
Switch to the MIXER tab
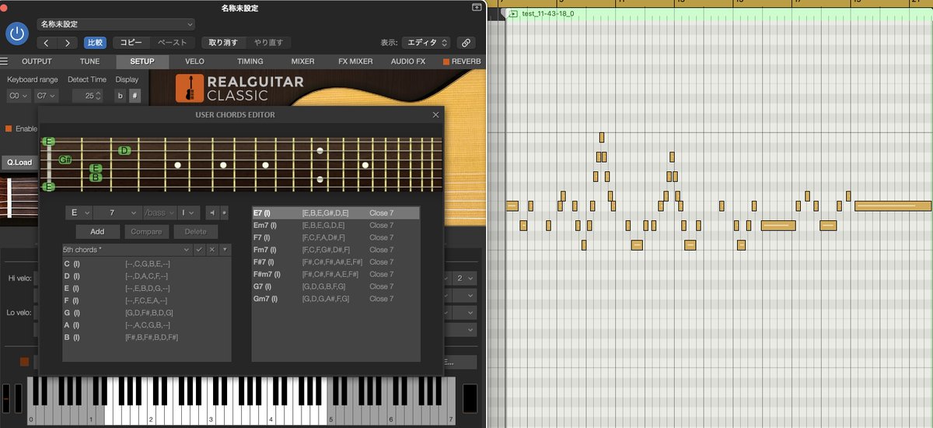(302, 61)
